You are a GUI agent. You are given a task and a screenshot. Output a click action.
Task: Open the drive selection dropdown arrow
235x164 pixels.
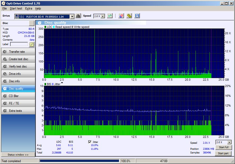click(x=72, y=17)
